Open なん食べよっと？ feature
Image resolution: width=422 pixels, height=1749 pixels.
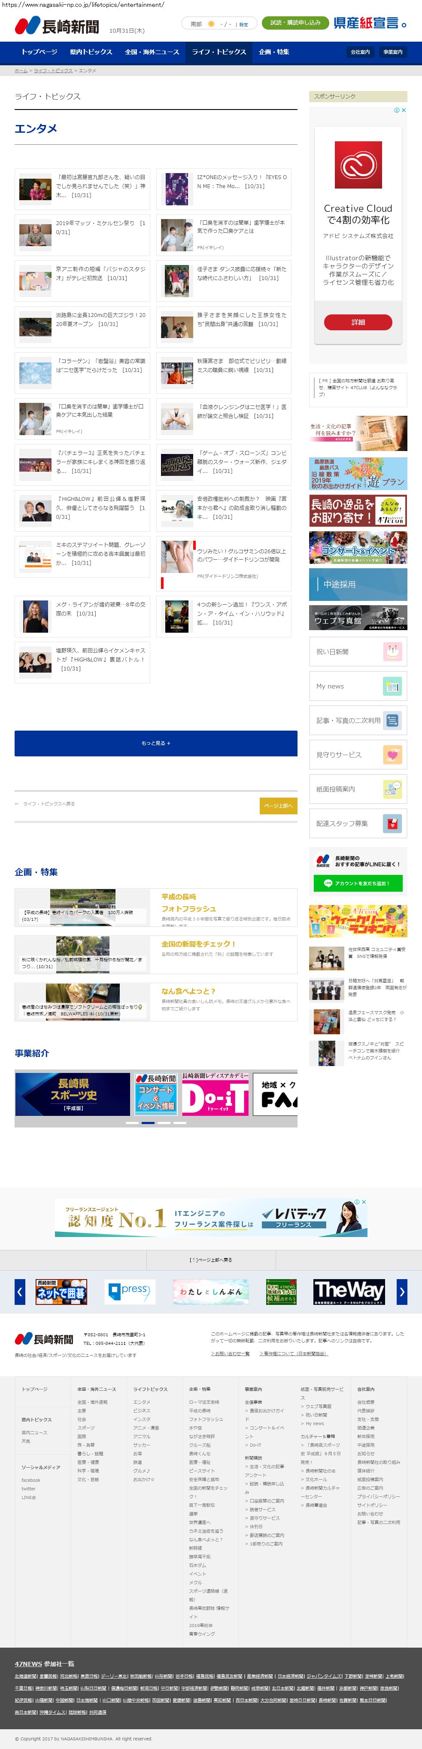click(x=156, y=1002)
